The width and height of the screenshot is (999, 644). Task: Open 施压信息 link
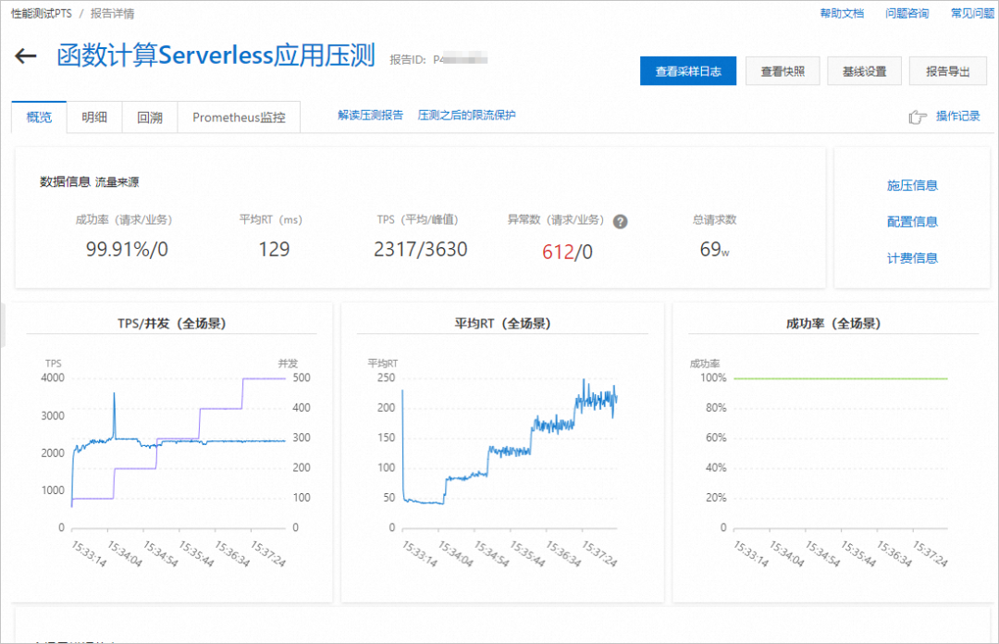click(912, 186)
